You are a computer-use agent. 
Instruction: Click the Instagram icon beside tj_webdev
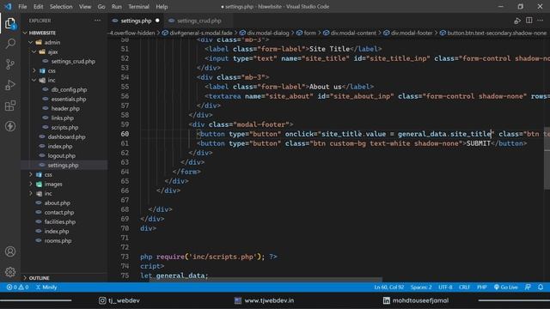point(102,300)
